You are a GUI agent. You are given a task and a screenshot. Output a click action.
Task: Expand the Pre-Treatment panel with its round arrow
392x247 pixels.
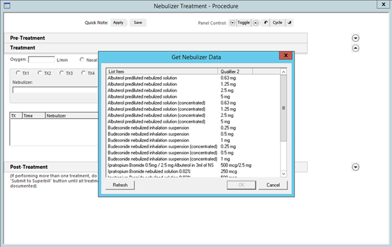click(355, 38)
